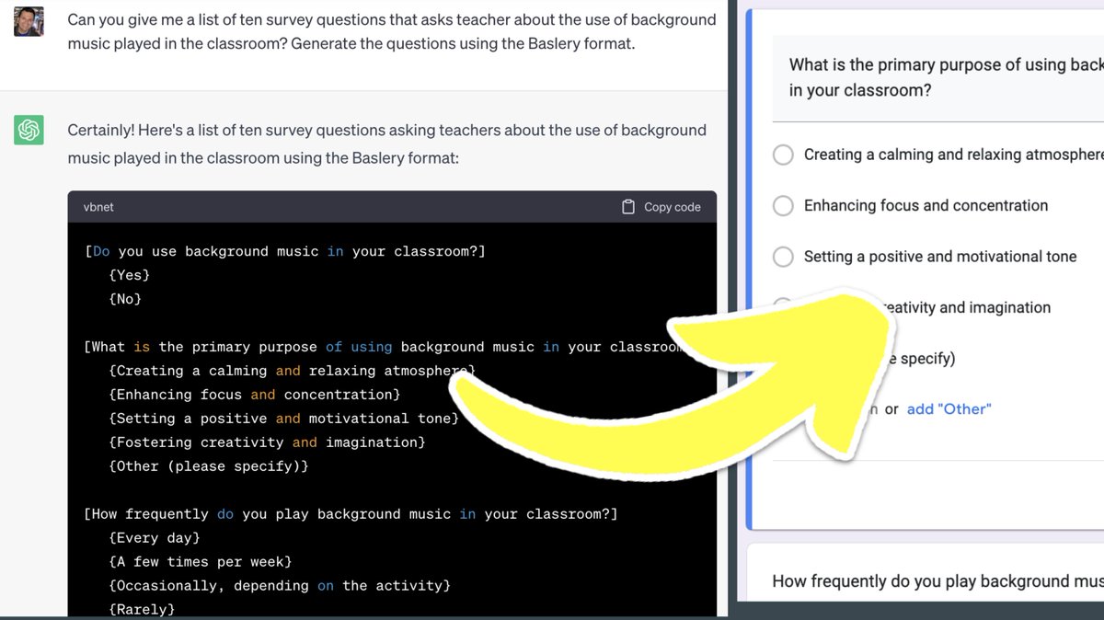Click the '{Every day}' code line
The image size is (1104, 620).
point(154,538)
